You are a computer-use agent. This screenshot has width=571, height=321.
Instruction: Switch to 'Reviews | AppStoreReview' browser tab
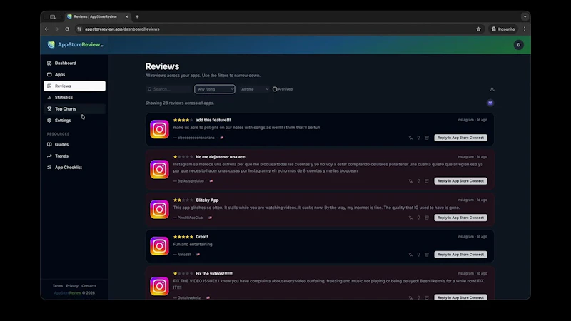coord(98,16)
